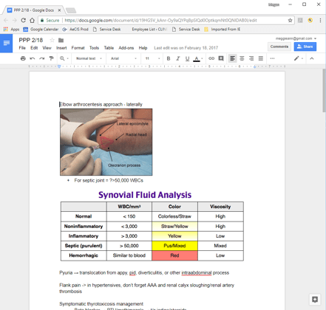Click the Explore button at bottom right
Image resolution: width=326 pixels, height=310 pixels.
point(315,300)
